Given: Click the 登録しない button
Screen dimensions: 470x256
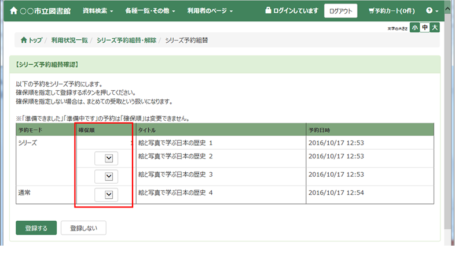Looking at the screenshot, I should 83,228.
